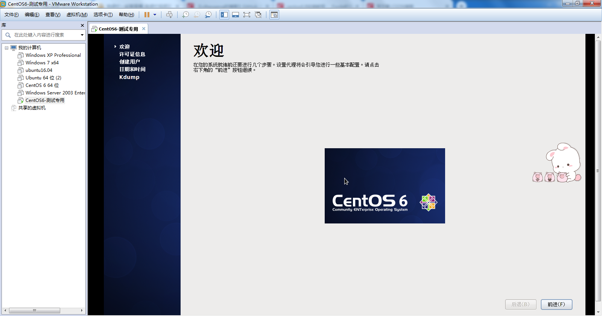The height and width of the screenshot is (316, 602).
Task: Click the VM view vertical scrollbar thumb
Action: click(x=598, y=171)
